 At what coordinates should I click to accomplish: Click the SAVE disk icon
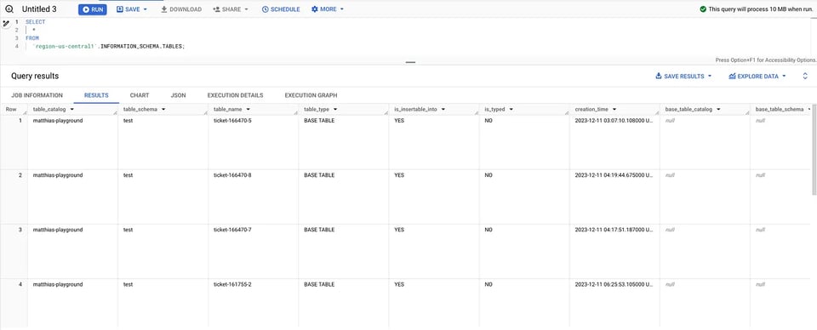[x=120, y=9]
